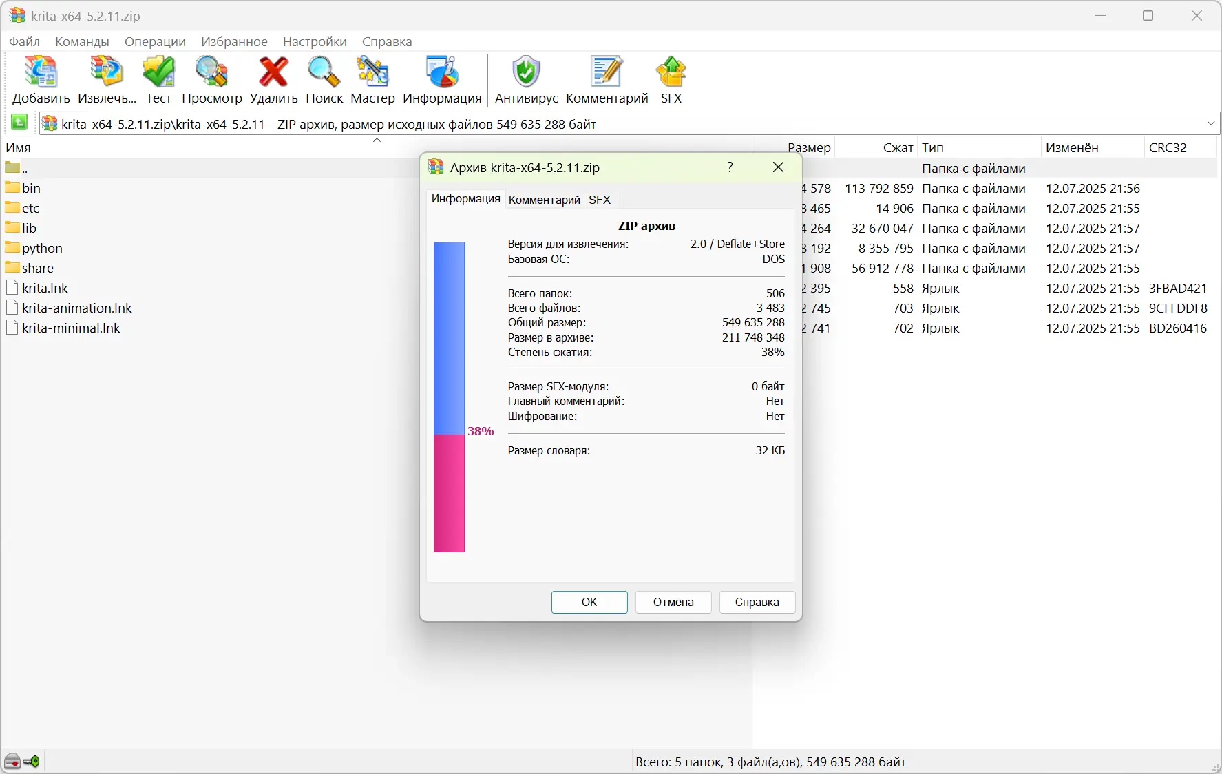Click the modified date 12.07.2025 21:56
The height and width of the screenshot is (774, 1222).
pyautogui.click(x=1093, y=188)
